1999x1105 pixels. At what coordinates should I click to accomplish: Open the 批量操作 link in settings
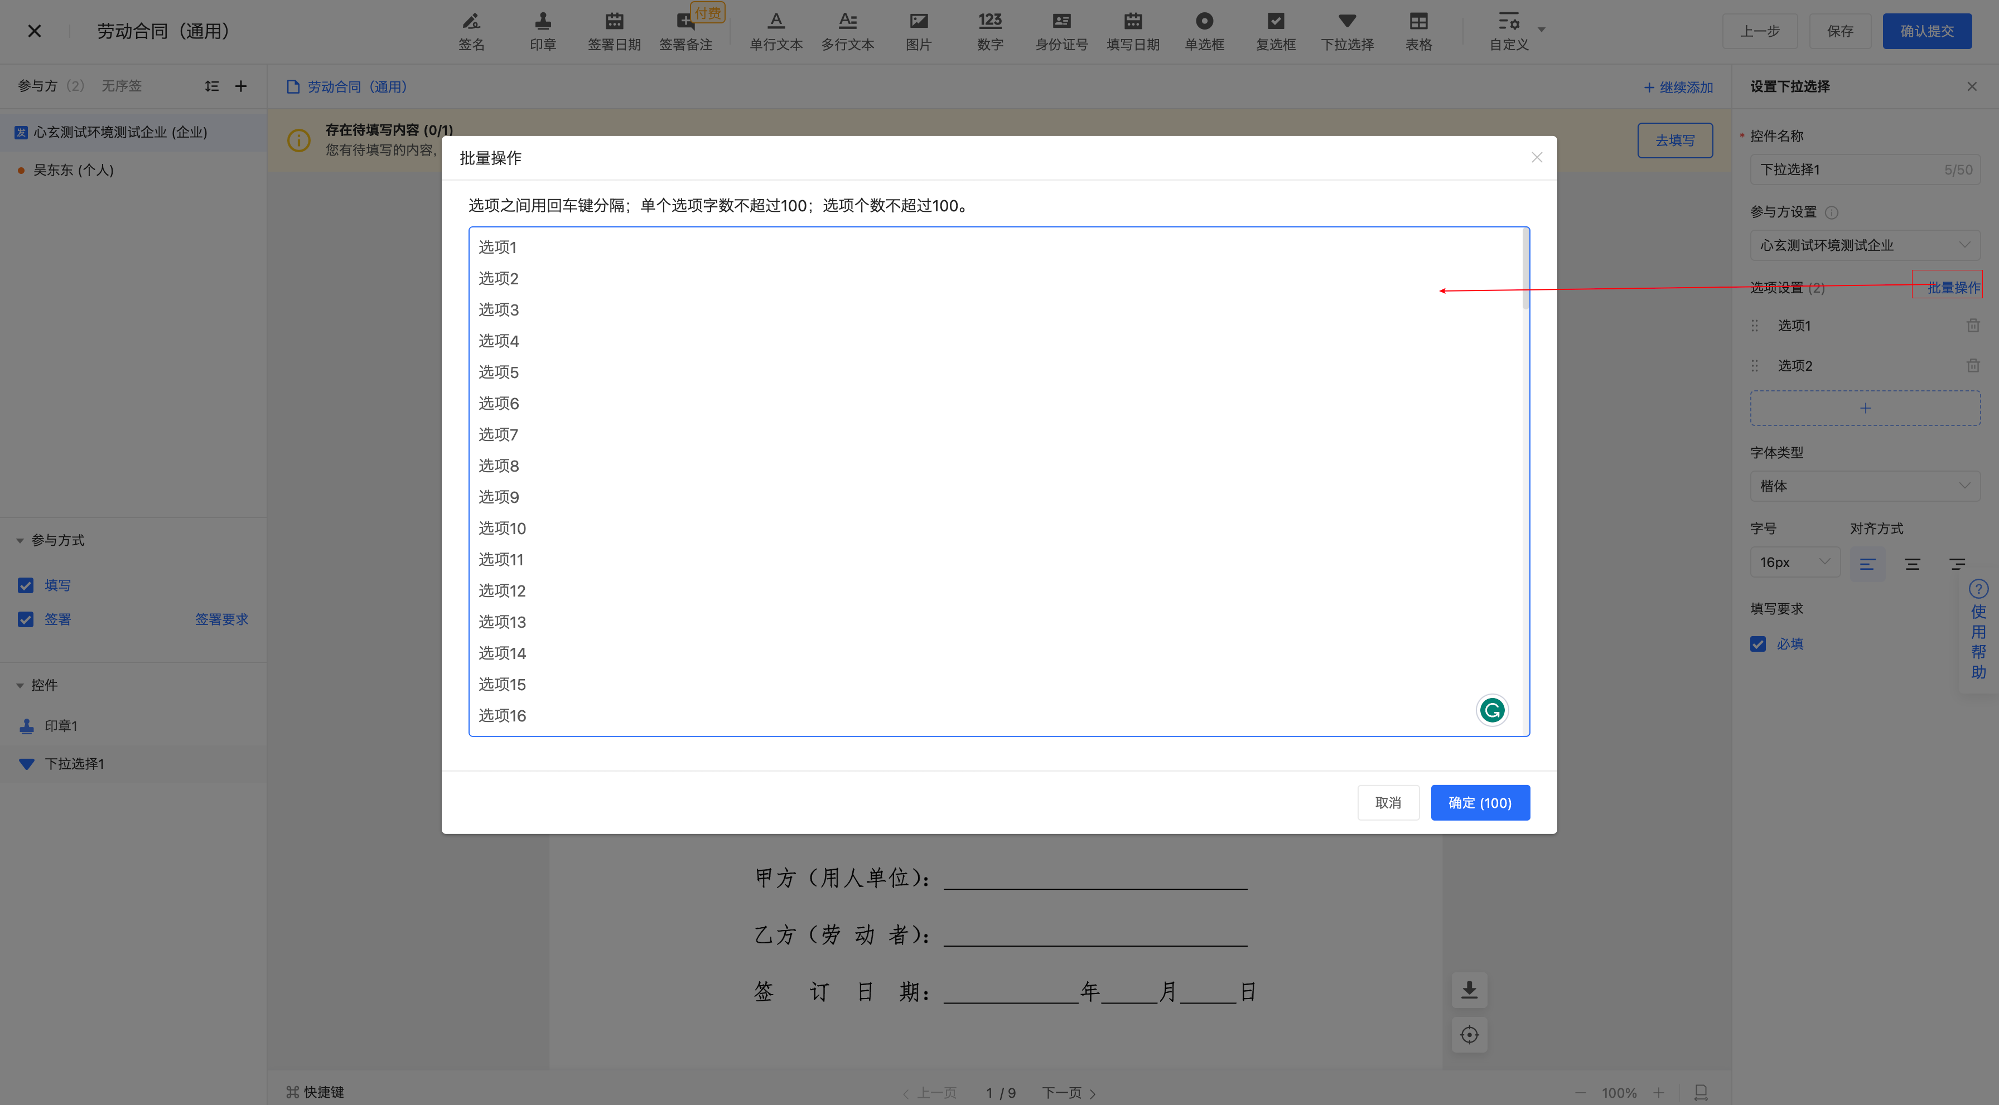pos(1953,288)
